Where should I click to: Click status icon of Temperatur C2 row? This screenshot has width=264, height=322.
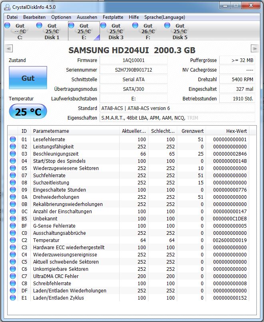[13, 240]
